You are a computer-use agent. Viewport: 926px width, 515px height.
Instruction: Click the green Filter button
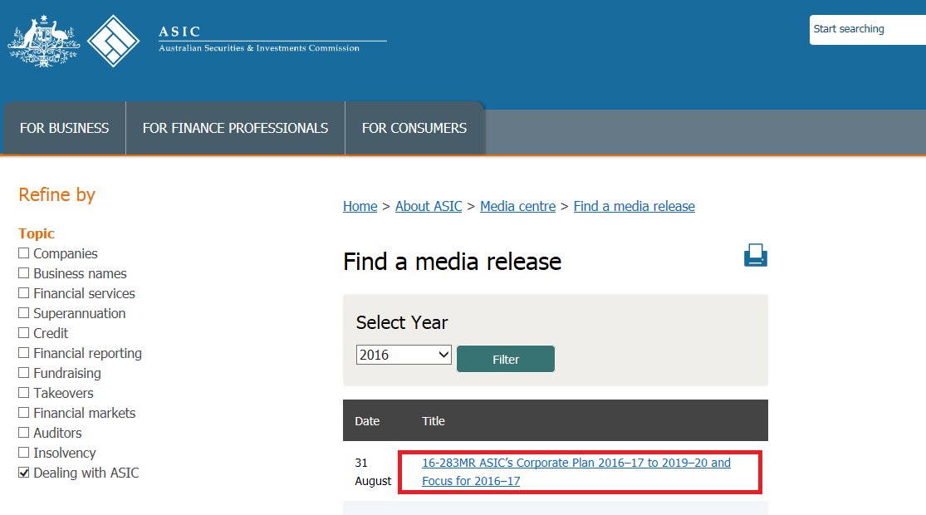click(x=506, y=359)
